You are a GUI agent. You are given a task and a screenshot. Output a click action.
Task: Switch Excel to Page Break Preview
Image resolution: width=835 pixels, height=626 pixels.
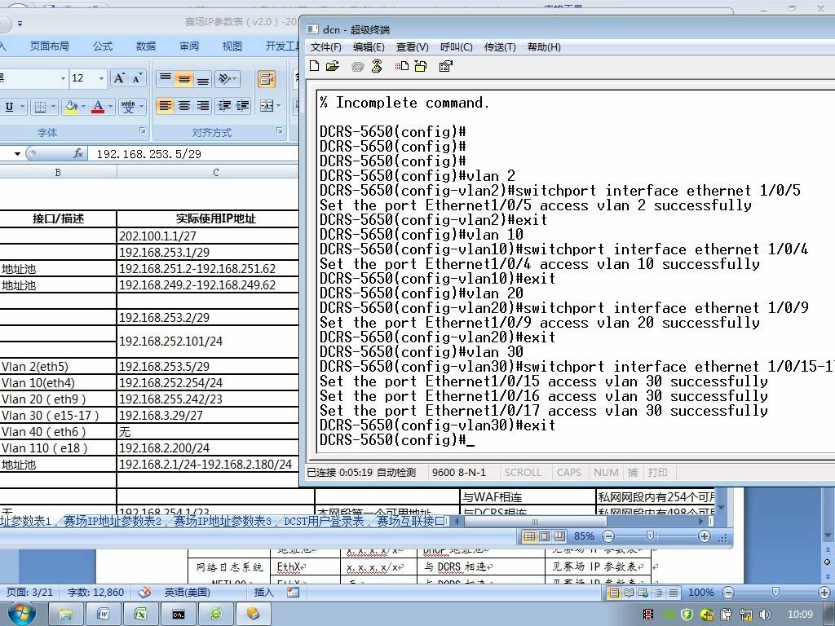(x=559, y=536)
